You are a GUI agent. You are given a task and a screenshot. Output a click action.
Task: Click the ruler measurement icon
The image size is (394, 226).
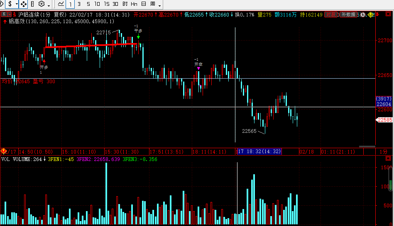(32, 4)
